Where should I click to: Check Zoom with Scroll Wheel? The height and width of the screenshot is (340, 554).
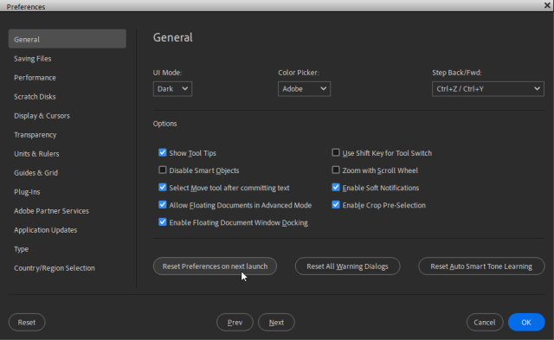coord(336,170)
